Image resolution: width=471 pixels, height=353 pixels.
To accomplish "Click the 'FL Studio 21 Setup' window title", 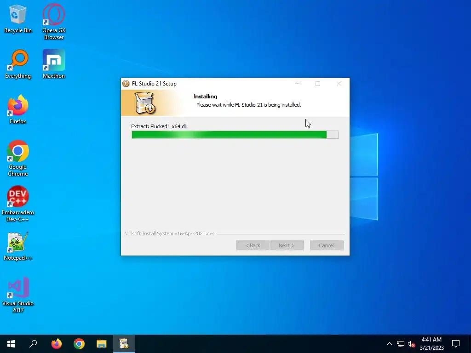I will tap(155, 84).
